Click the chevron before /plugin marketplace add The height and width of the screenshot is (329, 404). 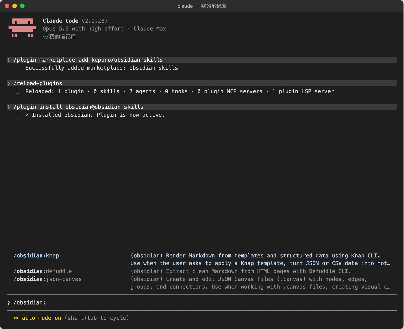[9, 60]
